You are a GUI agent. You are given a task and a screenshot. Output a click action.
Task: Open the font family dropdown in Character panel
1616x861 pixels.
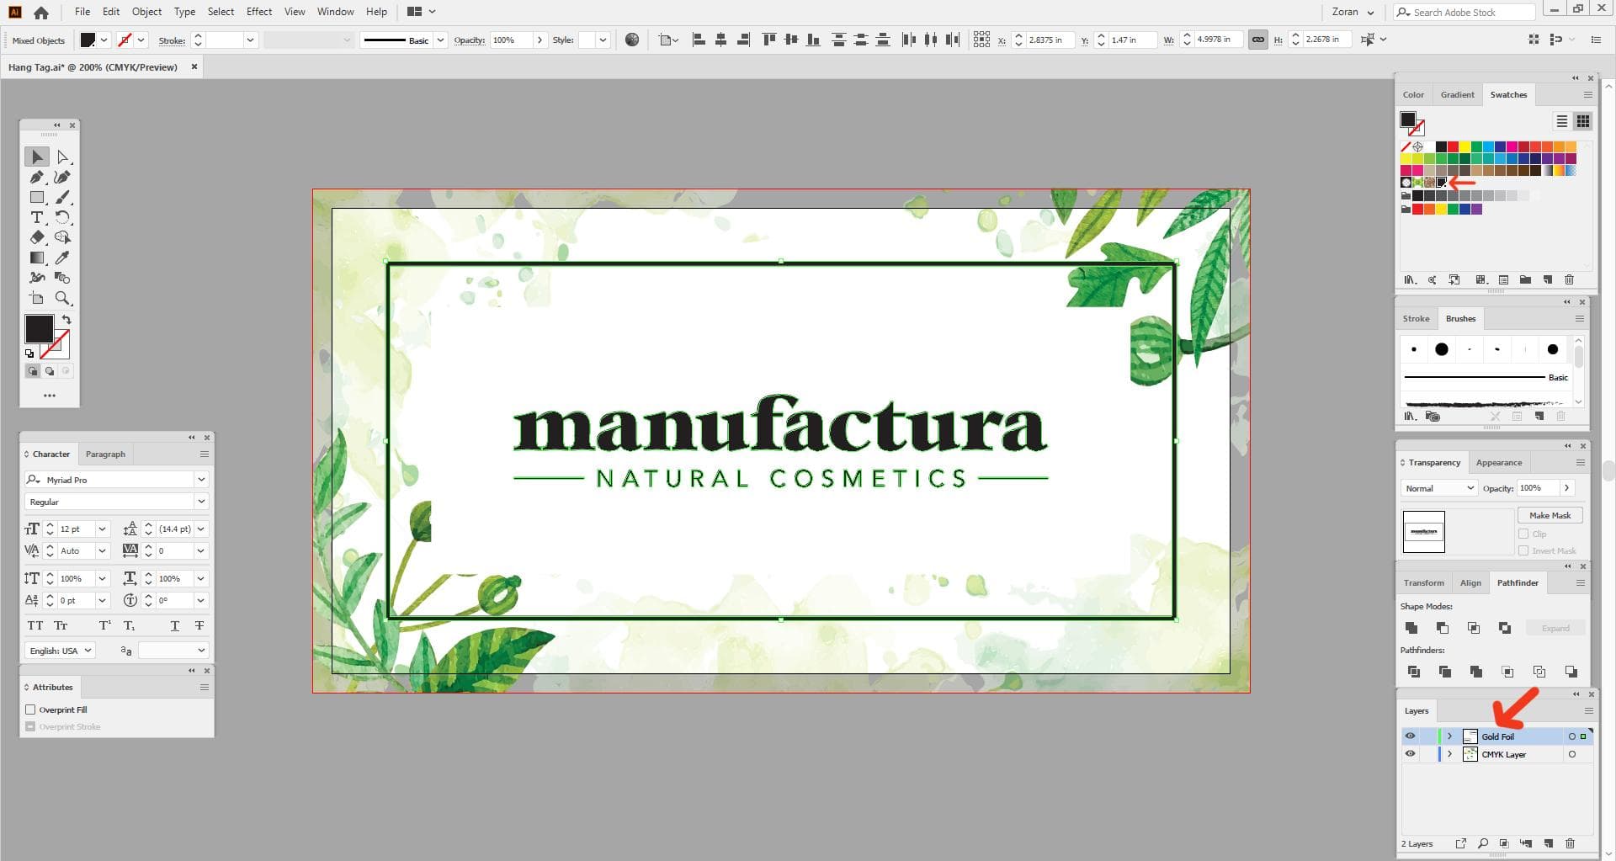tap(201, 479)
